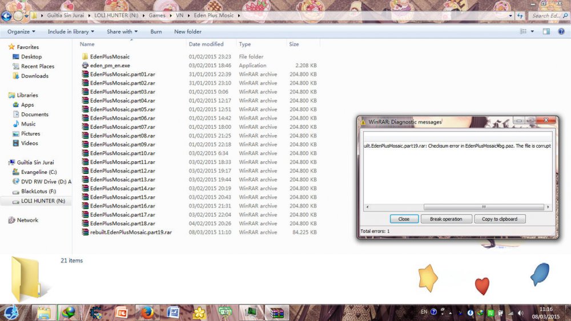Open the change-view options dropdown arrow
Image resolution: width=571 pixels, height=321 pixels.
[x=533, y=32]
